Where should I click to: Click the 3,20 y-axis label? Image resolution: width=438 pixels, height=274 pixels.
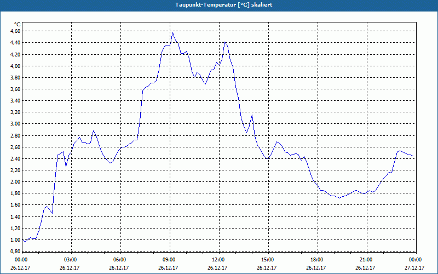coord(15,112)
